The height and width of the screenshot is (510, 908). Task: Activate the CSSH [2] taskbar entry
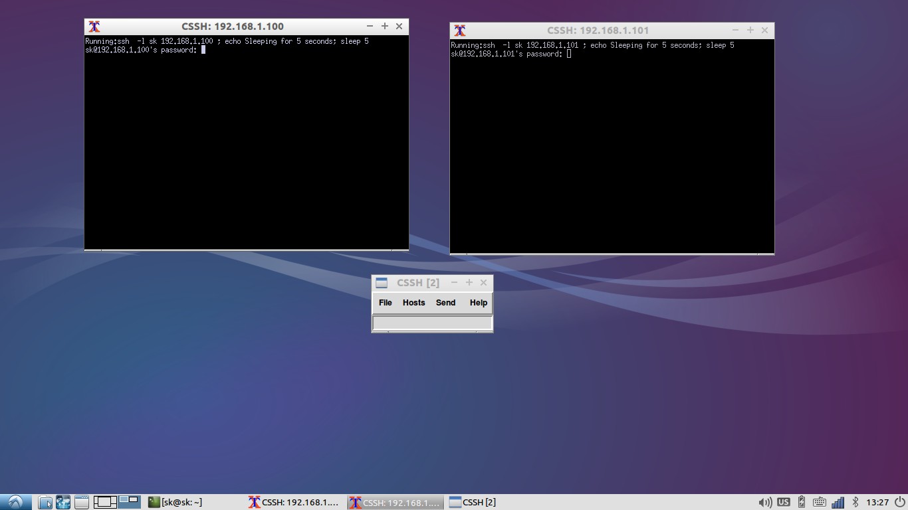click(x=473, y=502)
